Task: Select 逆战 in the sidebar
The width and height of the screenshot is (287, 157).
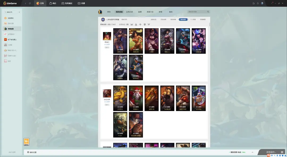Action: [12, 61]
